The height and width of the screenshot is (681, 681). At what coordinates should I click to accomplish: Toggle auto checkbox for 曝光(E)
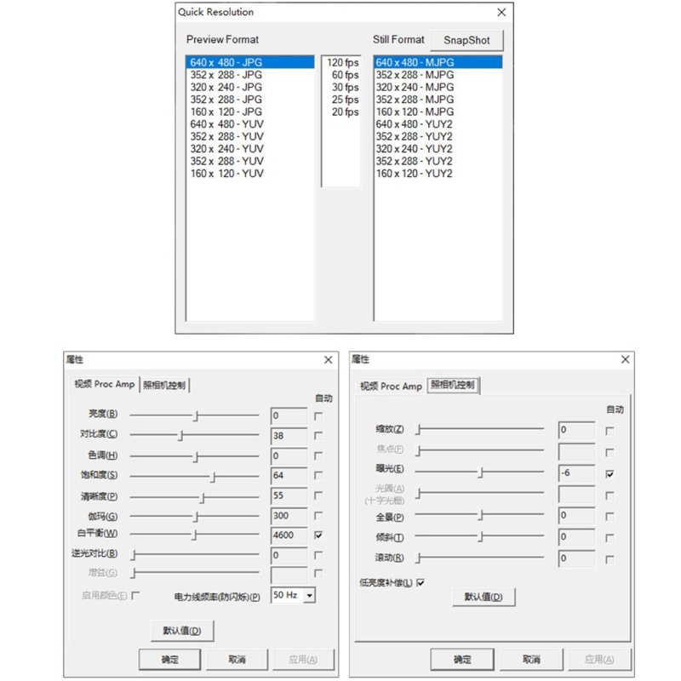point(609,474)
